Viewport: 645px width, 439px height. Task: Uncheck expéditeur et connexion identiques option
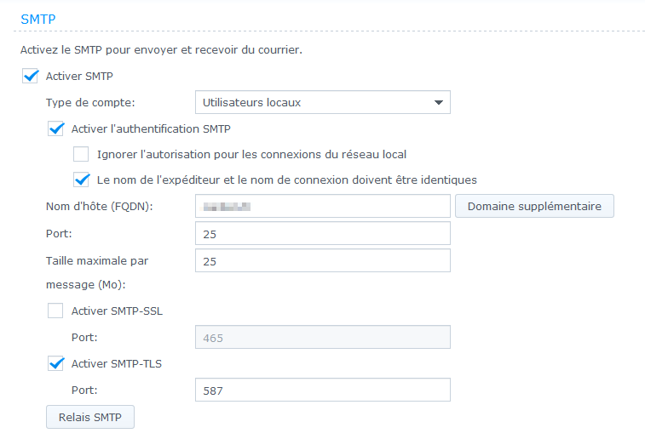tap(81, 180)
